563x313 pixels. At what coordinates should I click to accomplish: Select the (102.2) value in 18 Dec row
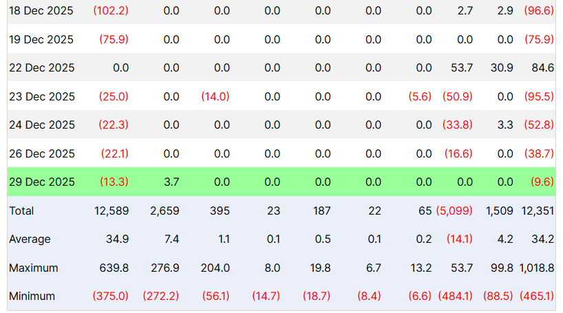(x=110, y=10)
